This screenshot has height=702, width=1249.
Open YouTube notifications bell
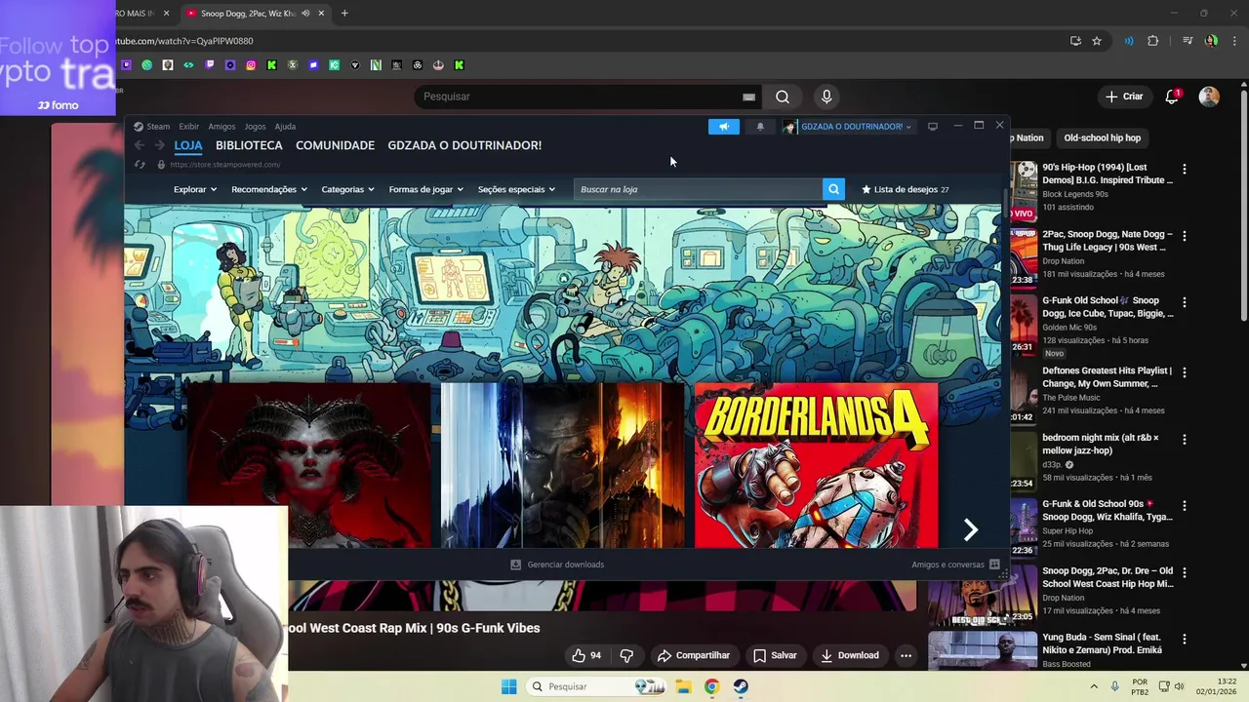coord(1172,97)
